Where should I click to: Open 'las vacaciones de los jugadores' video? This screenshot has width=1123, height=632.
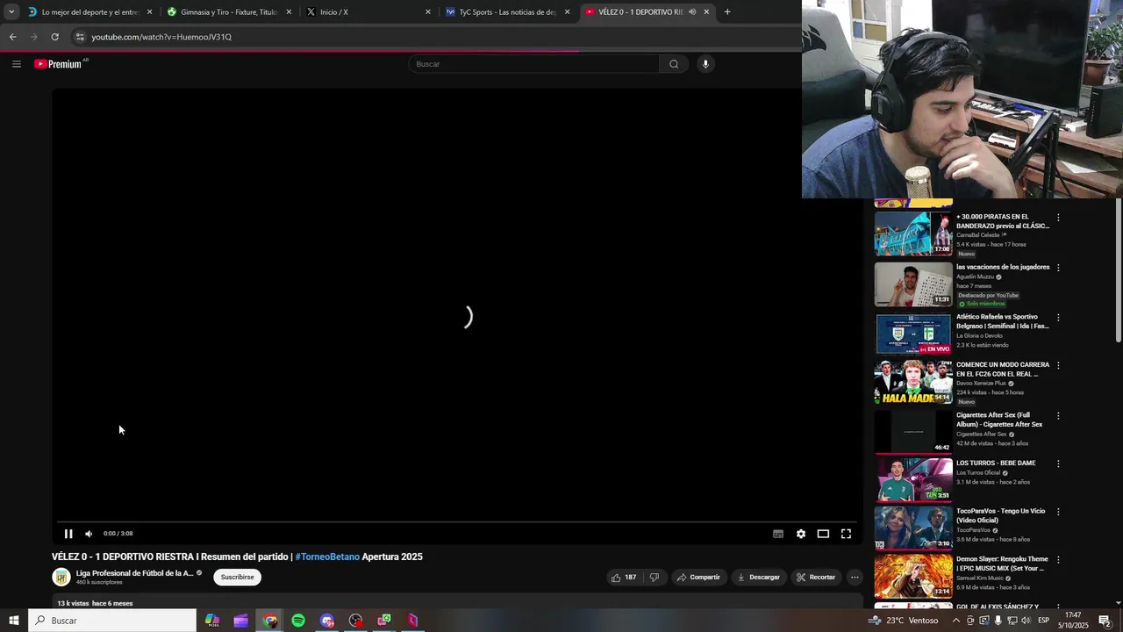point(1002,267)
